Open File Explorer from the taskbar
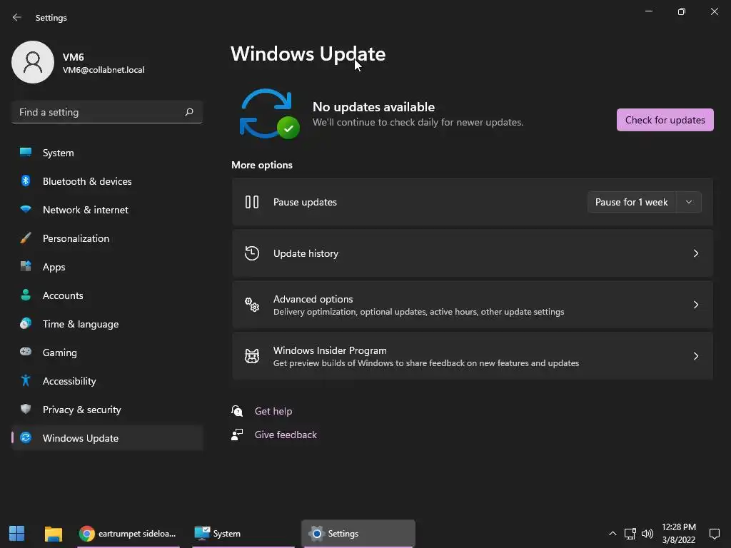Screen dimensions: 731x548 53,534
